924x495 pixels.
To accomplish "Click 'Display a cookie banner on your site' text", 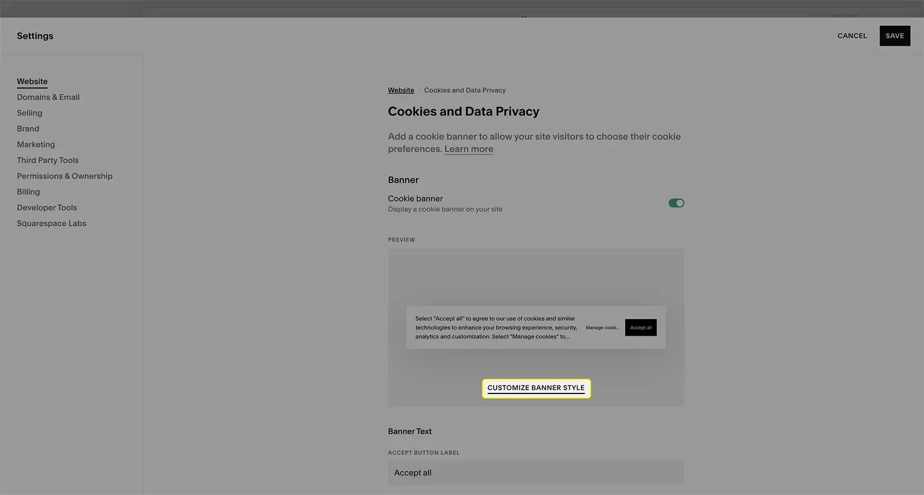I will tap(445, 209).
